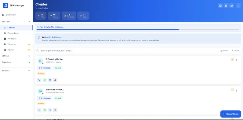Click El Corte Inglés C grade badge

[232, 59]
